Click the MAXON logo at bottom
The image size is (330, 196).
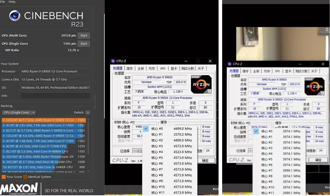click(x=19, y=188)
